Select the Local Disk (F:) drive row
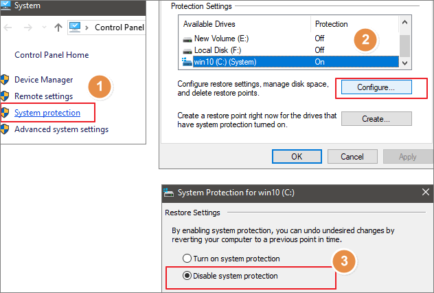Screen dimensions: 434x293 pyautogui.click(x=220, y=50)
